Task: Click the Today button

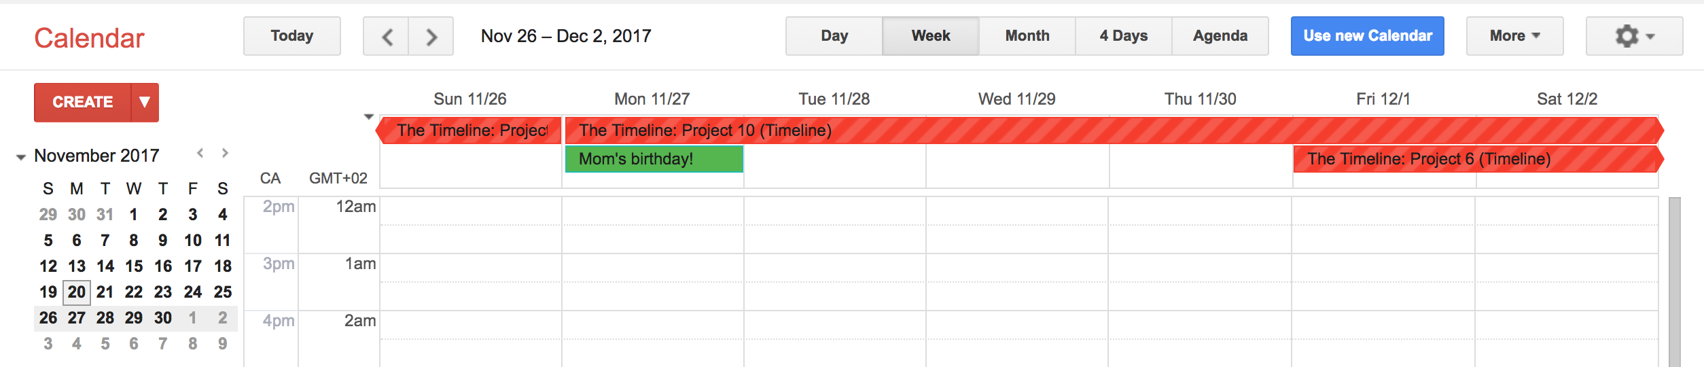Action: [292, 36]
